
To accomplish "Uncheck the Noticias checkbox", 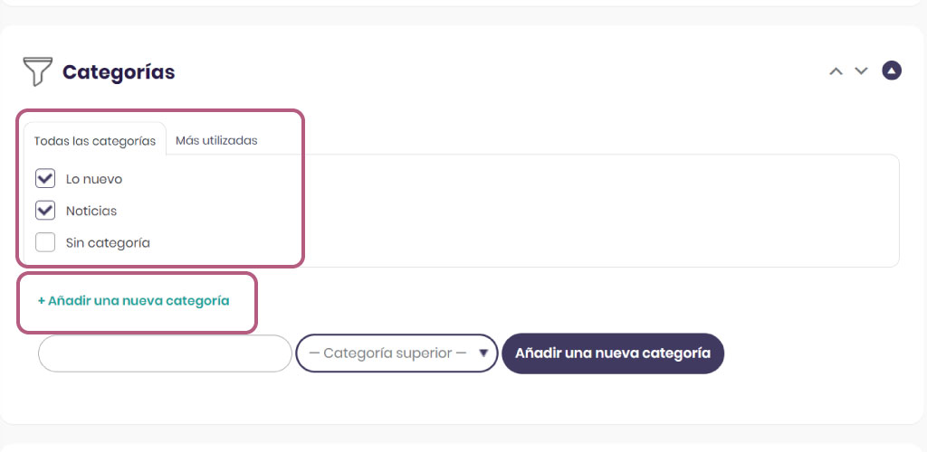I will point(45,211).
